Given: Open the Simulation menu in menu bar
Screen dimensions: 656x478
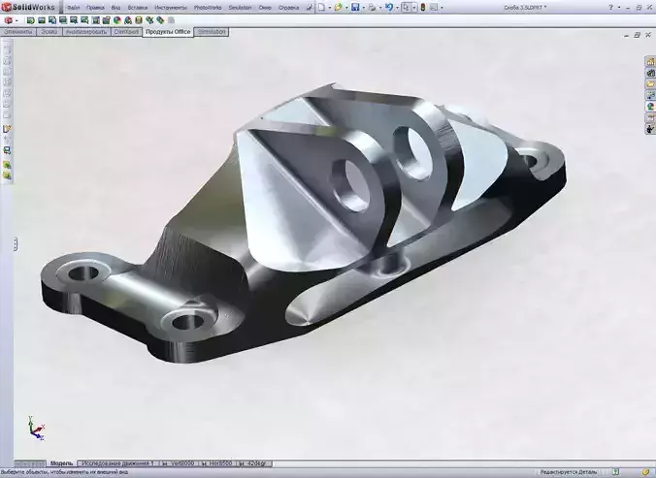Looking at the screenshot, I should 240,8.
